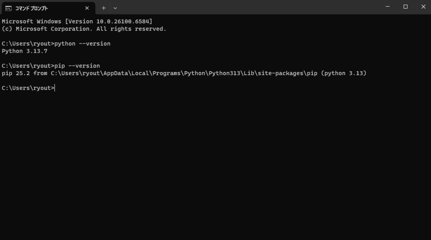Screen dimensions: 431x240
Task: Maximize the terminal window
Action: tap(405, 7)
